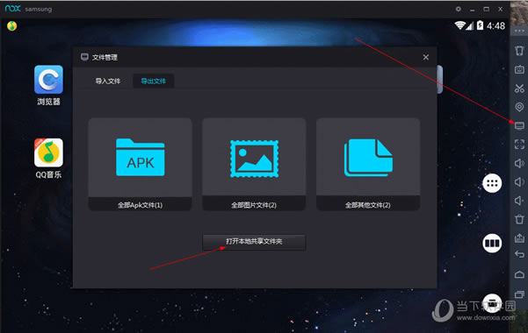The width and height of the screenshot is (528, 333).
Task: Click the lowest volume speaker icon in the sidebar
Action: [519, 201]
